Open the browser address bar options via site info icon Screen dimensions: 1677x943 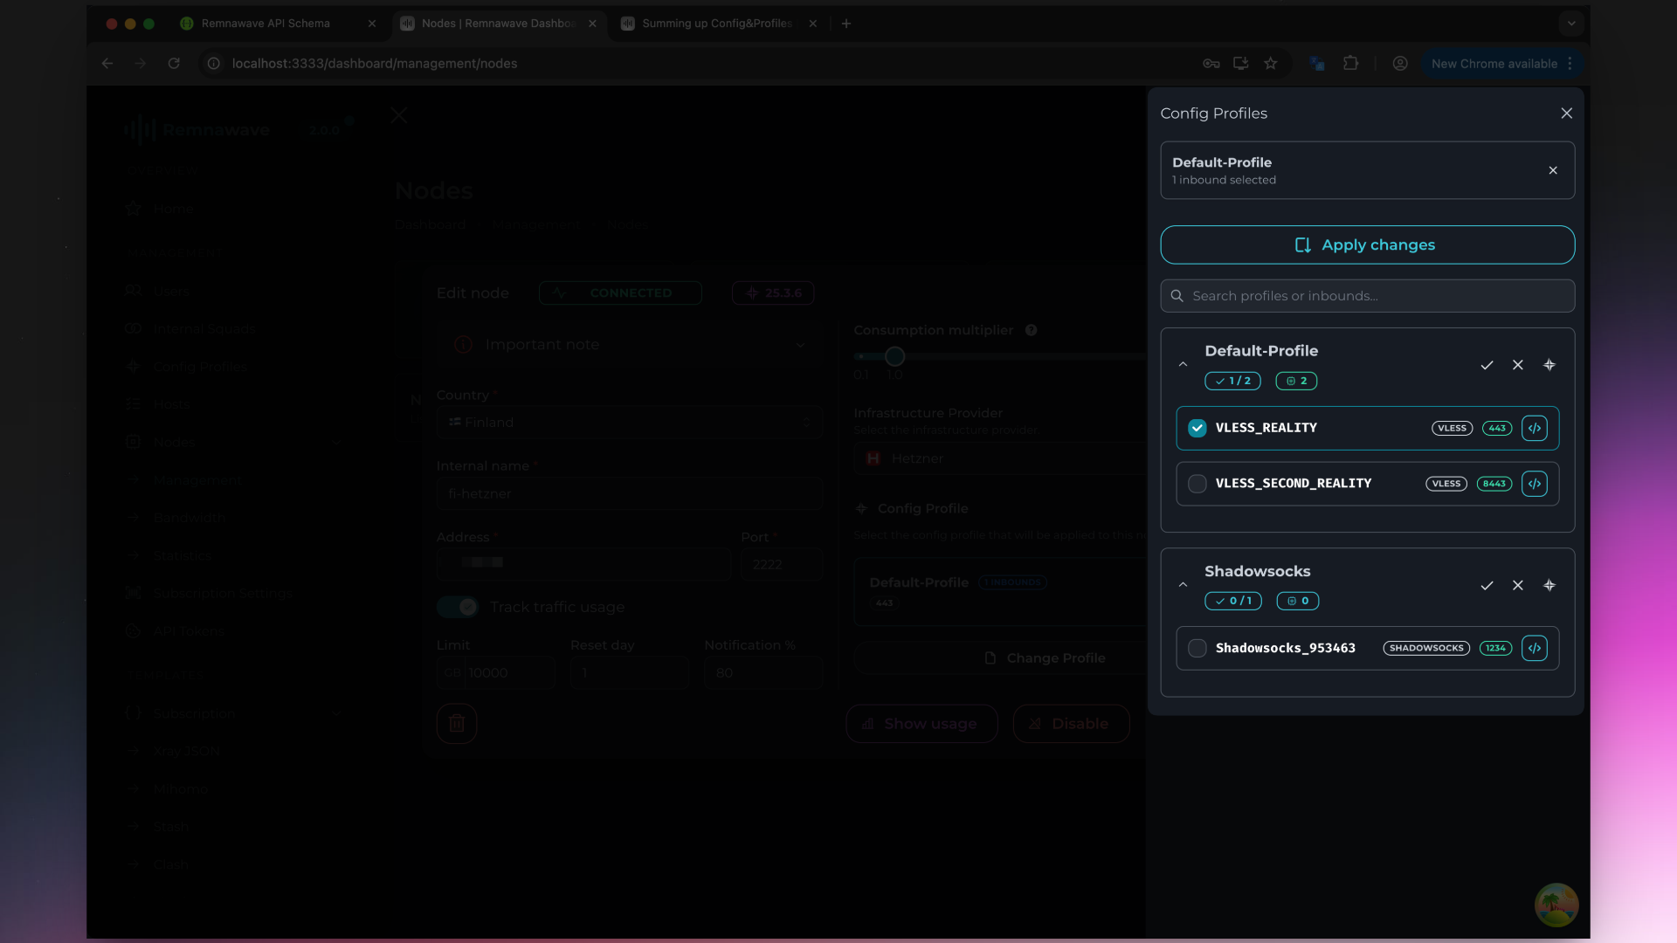(212, 63)
